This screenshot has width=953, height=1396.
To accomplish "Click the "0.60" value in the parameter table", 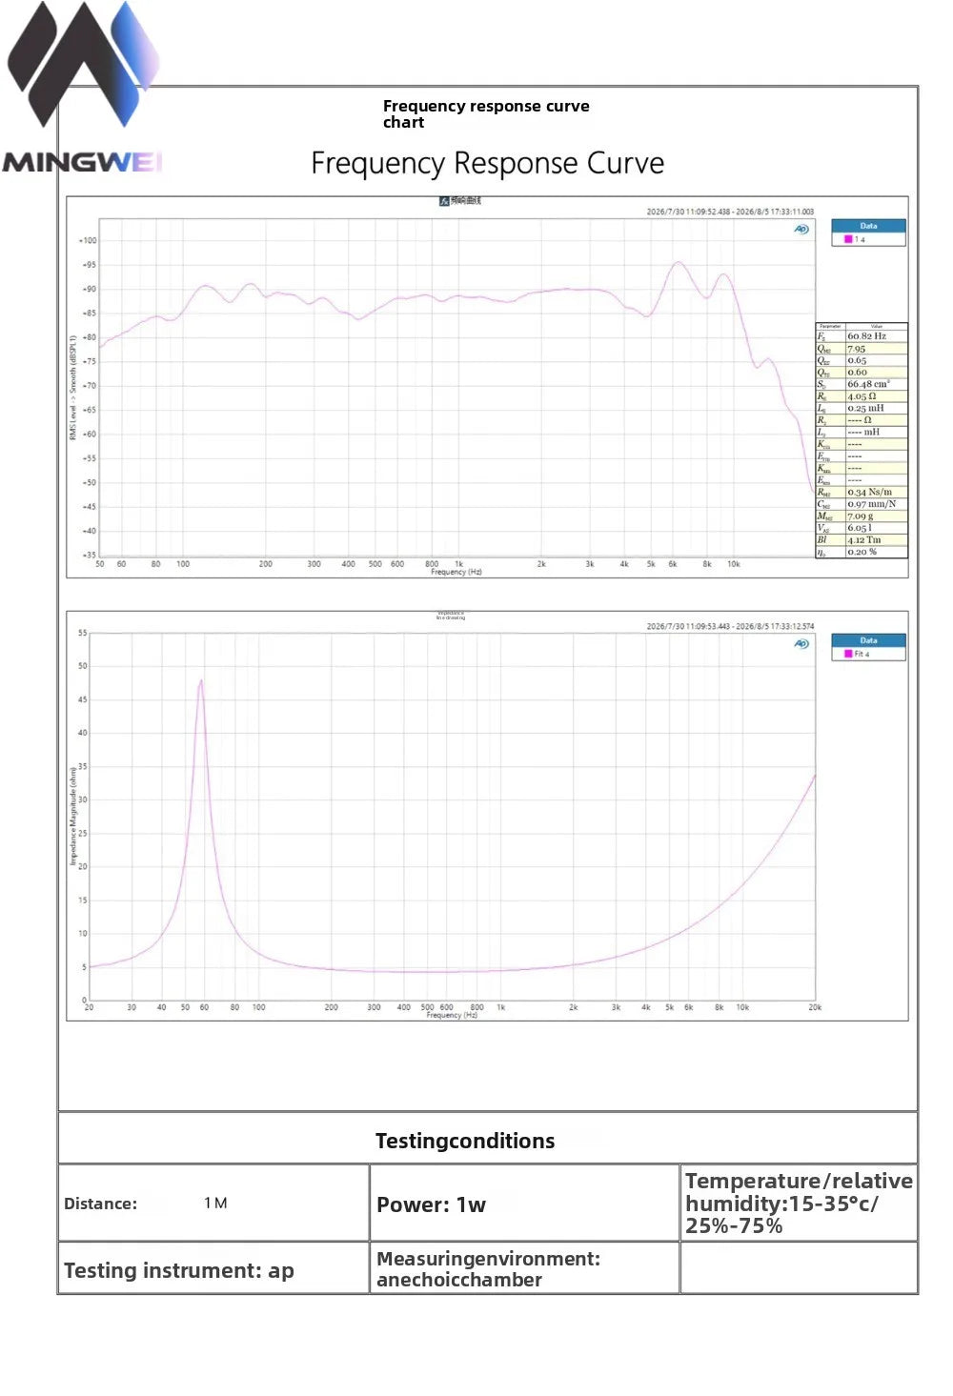I will (857, 373).
